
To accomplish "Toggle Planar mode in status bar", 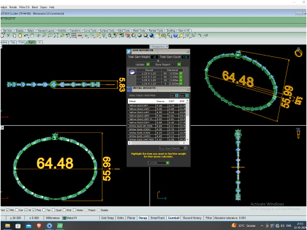I will 131,218.
